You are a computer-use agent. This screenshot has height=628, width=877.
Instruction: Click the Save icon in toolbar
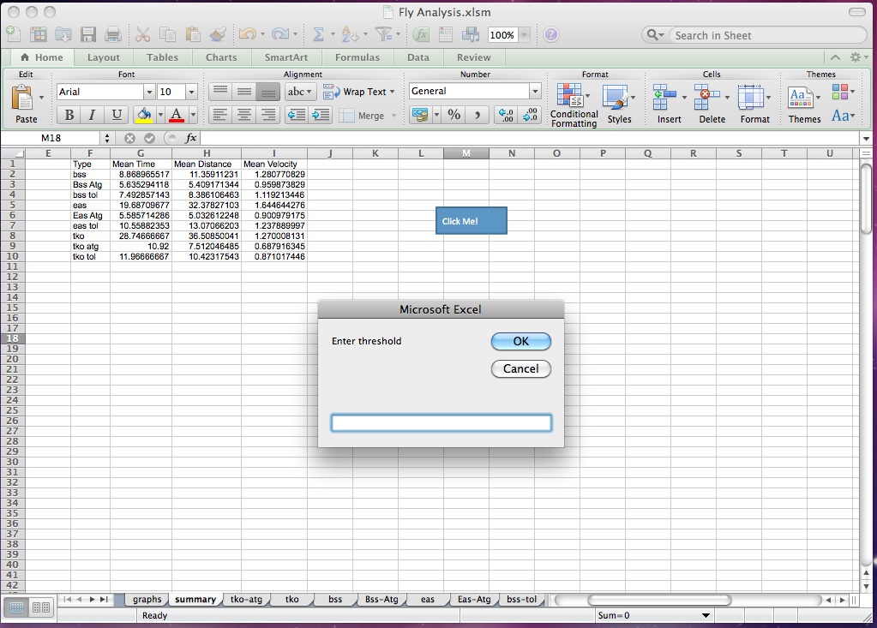(88, 35)
